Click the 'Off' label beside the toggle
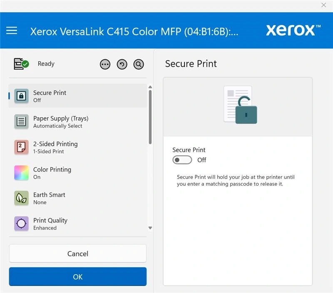This screenshot has width=333, height=293. 202,160
